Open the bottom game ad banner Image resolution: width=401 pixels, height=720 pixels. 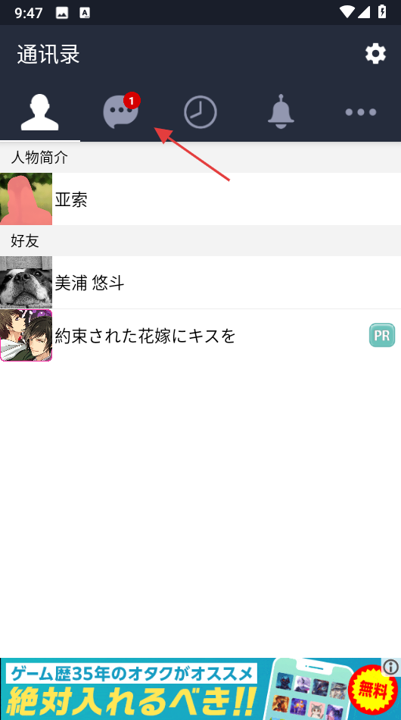pyautogui.click(x=201, y=689)
